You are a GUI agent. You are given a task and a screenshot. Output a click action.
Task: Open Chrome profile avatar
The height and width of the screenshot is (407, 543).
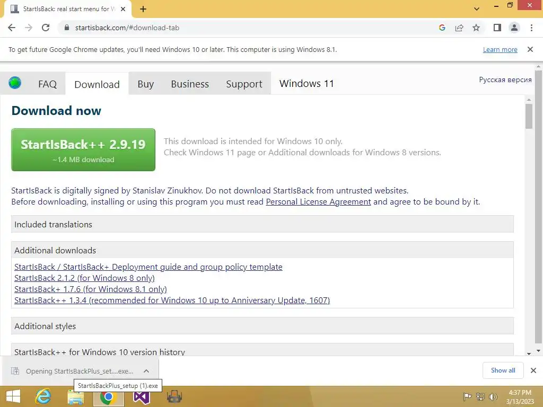pos(514,28)
